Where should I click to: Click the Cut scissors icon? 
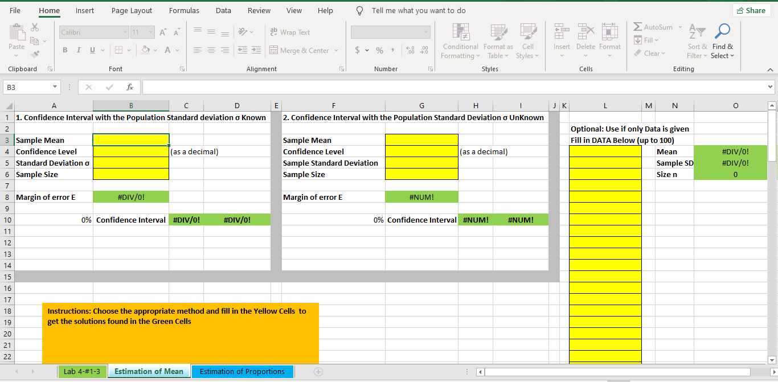tap(35, 27)
